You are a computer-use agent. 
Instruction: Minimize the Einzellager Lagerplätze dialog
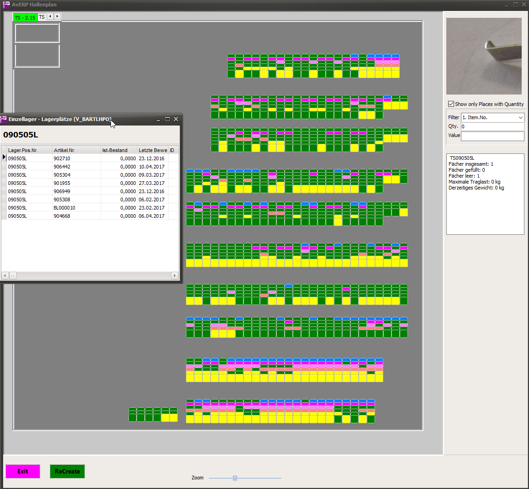coord(158,119)
